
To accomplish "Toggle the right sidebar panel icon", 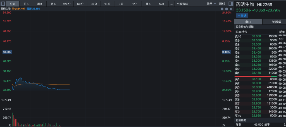I will pos(230,4).
